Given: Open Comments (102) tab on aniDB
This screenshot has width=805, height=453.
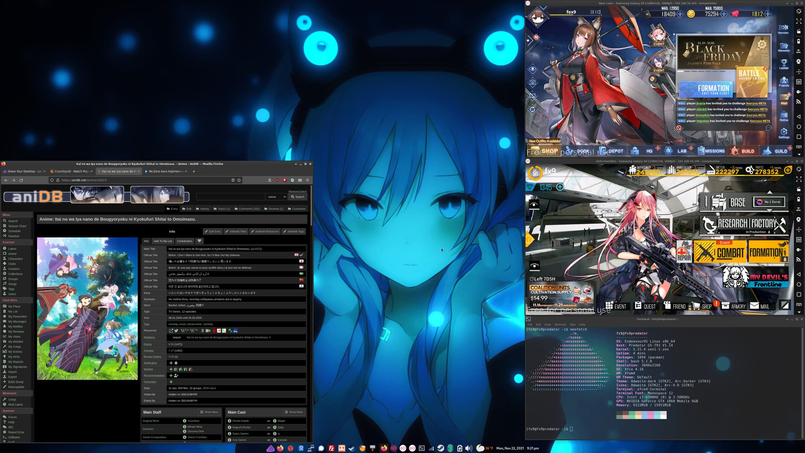Looking at the screenshot, I should click(x=247, y=208).
